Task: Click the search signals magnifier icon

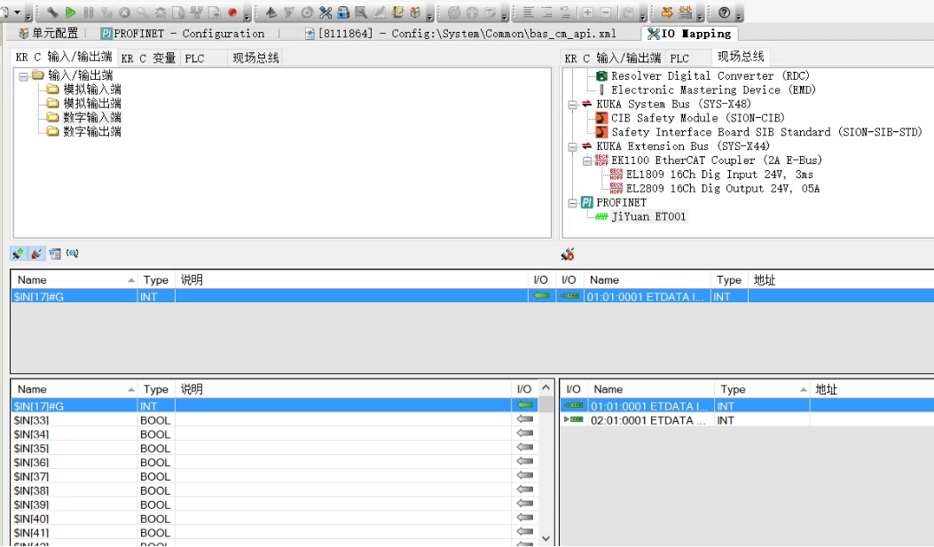Action: [x=73, y=254]
